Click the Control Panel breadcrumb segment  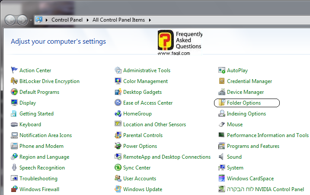point(67,20)
